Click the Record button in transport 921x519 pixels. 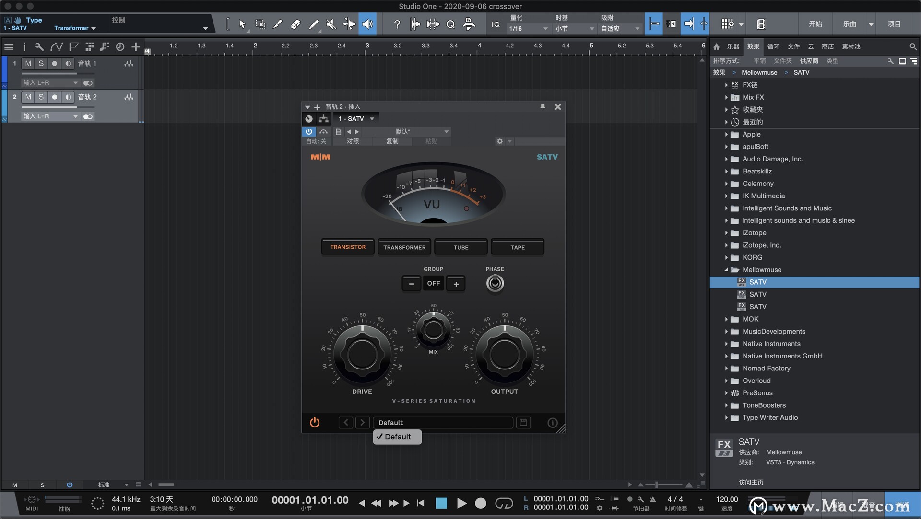pyautogui.click(x=480, y=503)
